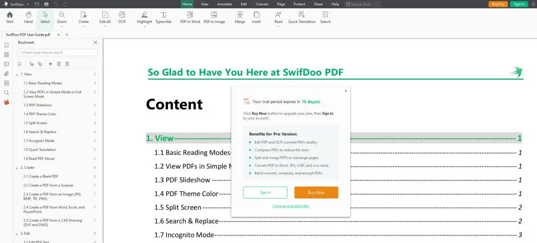The width and height of the screenshot is (537, 243).
Task: Open the comments sidebar icon
Action: tap(6, 64)
